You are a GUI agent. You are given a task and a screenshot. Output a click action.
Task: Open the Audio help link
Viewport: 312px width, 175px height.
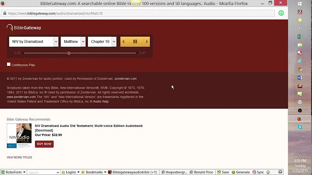(x=101, y=101)
